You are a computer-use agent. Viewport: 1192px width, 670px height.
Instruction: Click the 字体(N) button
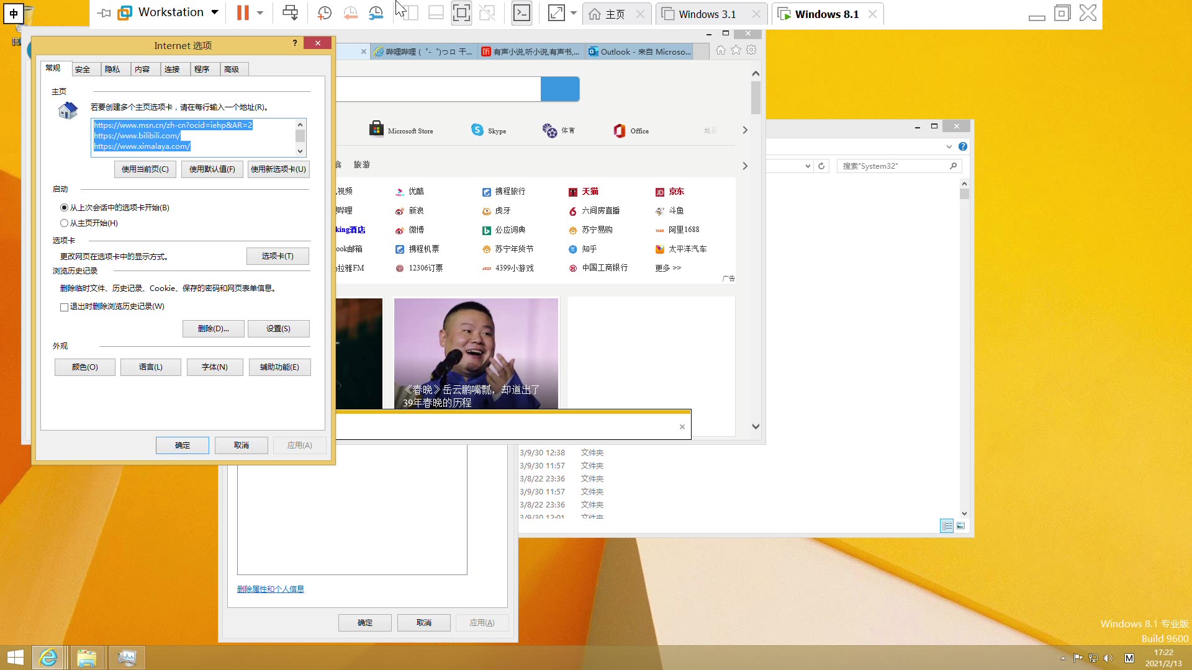coord(215,367)
